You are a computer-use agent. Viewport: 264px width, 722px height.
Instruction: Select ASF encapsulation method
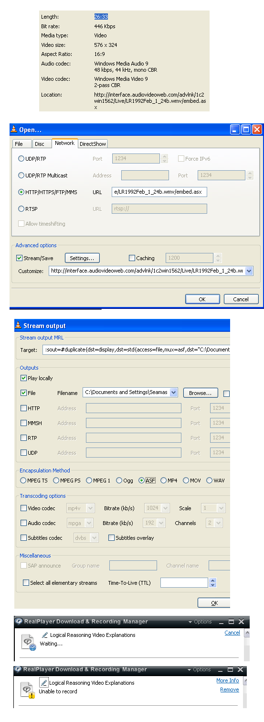click(141, 481)
